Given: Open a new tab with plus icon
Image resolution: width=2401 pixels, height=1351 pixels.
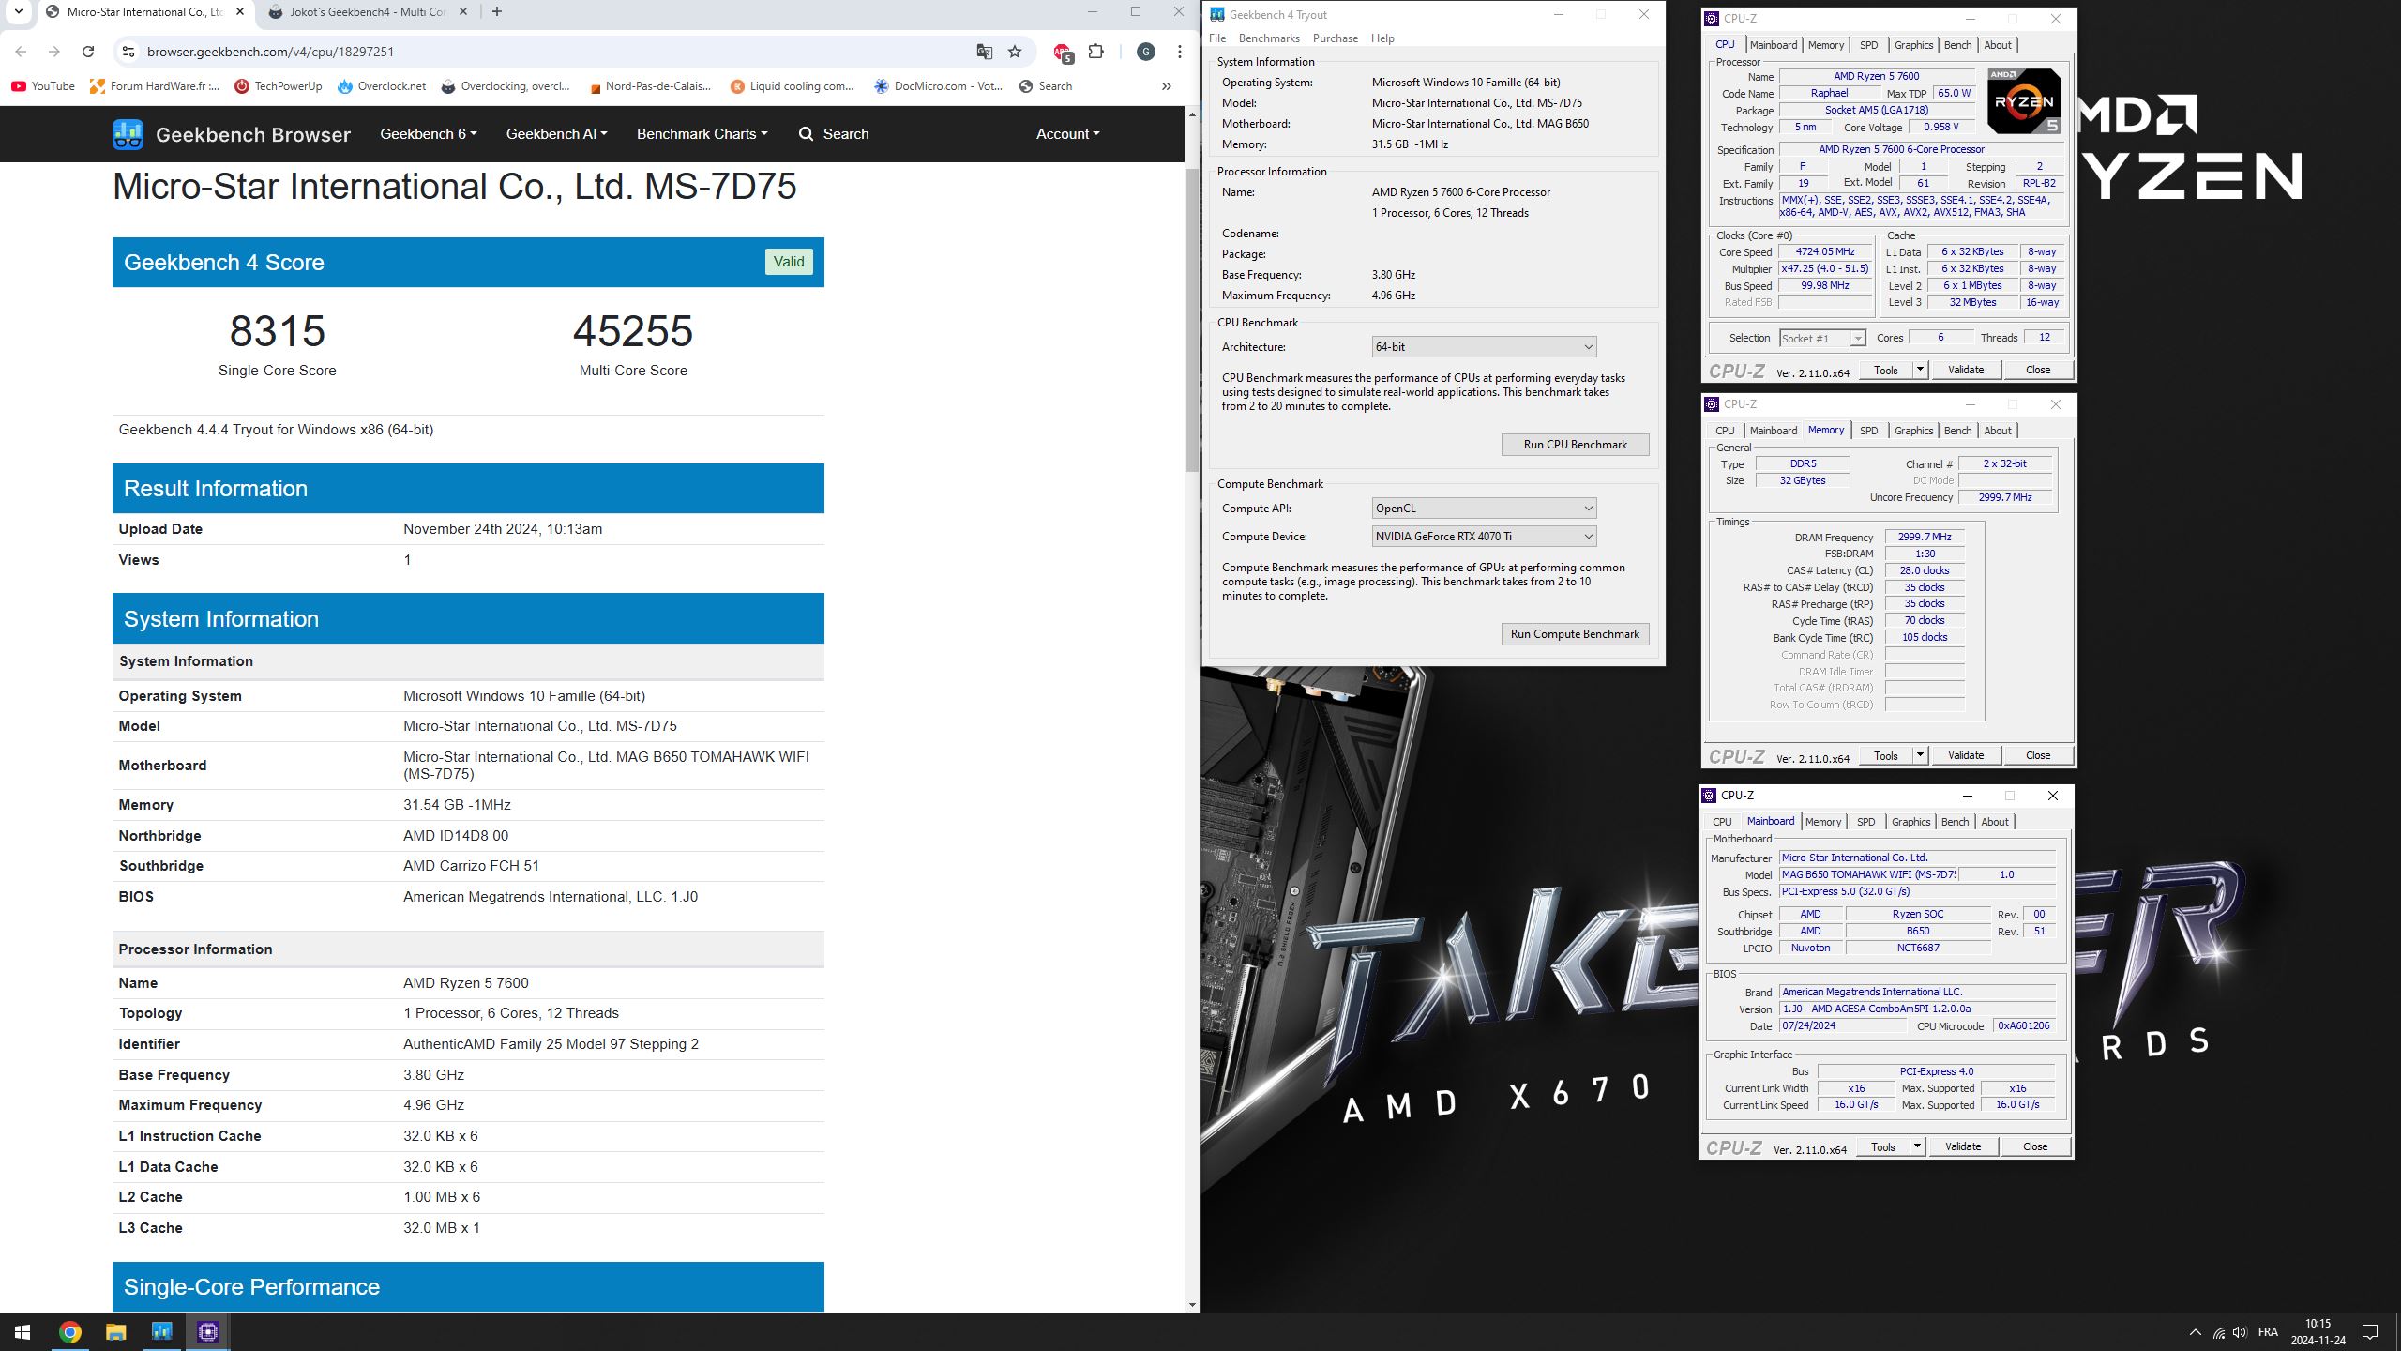Looking at the screenshot, I should (497, 12).
